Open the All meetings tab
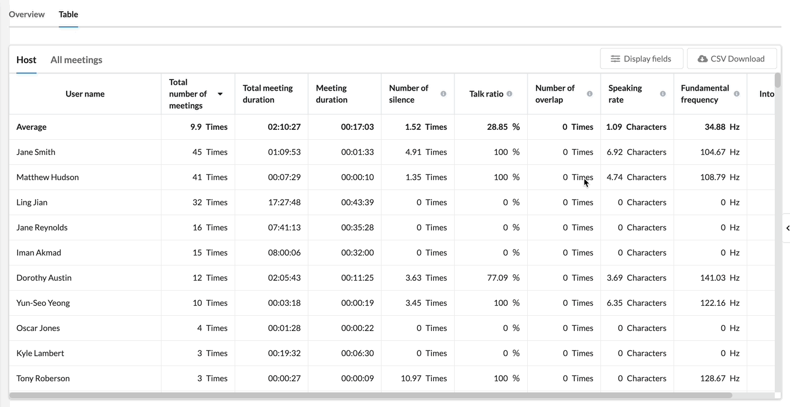 coord(76,60)
